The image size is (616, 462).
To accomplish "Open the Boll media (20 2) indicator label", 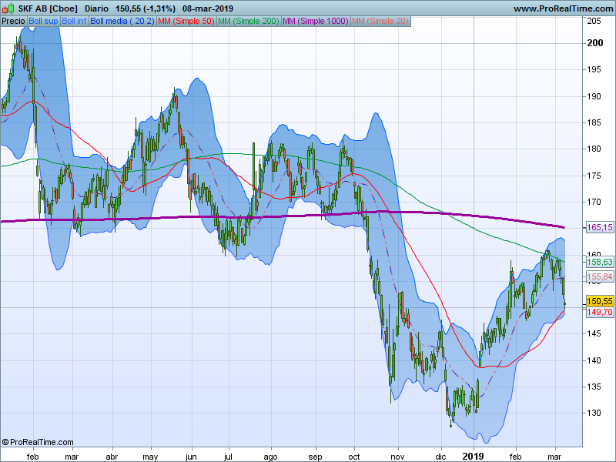I will point(122,22).
